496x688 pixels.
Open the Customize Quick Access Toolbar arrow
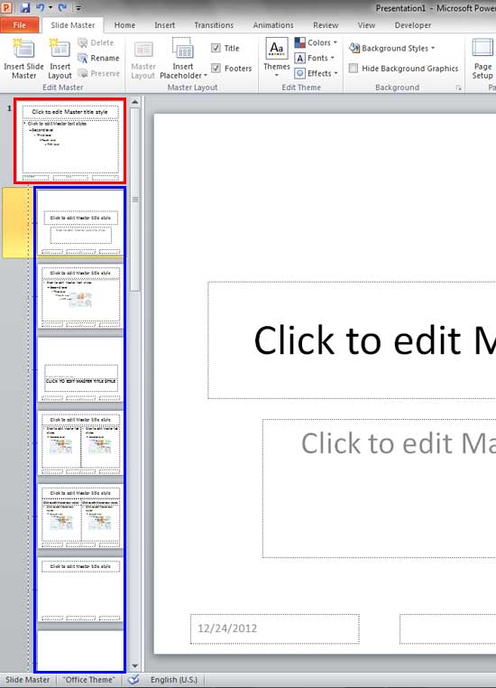pos(78,8)
